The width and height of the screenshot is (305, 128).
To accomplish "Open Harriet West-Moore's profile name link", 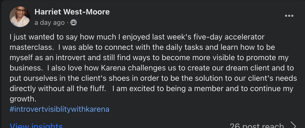I will coord(72,12).
